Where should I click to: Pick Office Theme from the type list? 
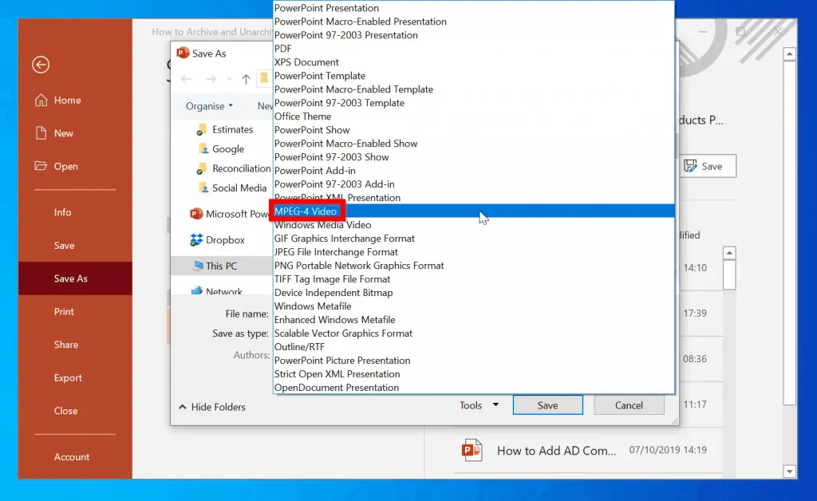click(x=474, y=116)
